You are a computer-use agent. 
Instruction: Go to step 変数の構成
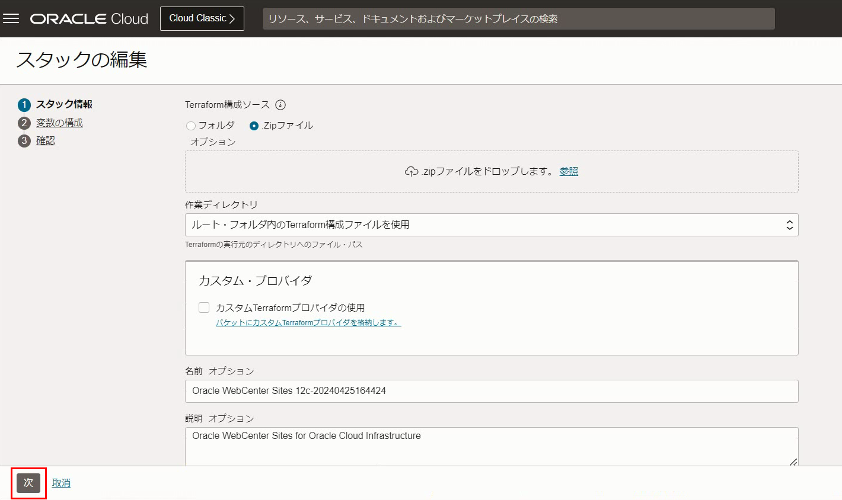click(59, 123)
